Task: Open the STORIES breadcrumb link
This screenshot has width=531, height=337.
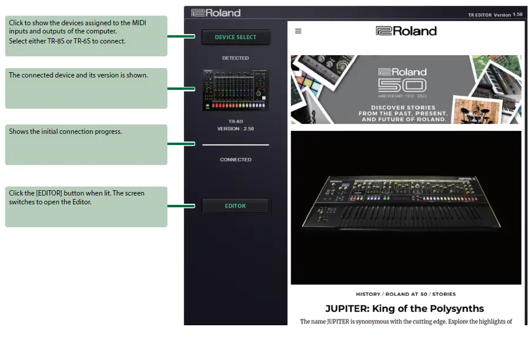Action: click(443, 294)
